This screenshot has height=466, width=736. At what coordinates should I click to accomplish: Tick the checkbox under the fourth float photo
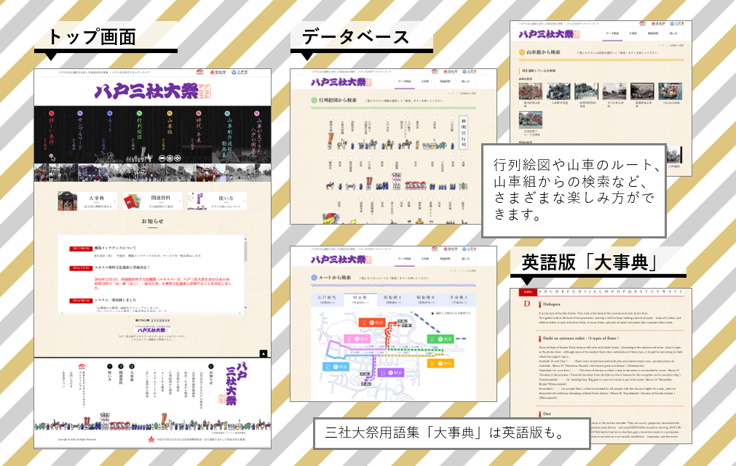605,103
